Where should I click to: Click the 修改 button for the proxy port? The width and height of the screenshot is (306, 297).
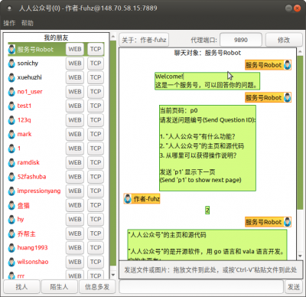284,40
